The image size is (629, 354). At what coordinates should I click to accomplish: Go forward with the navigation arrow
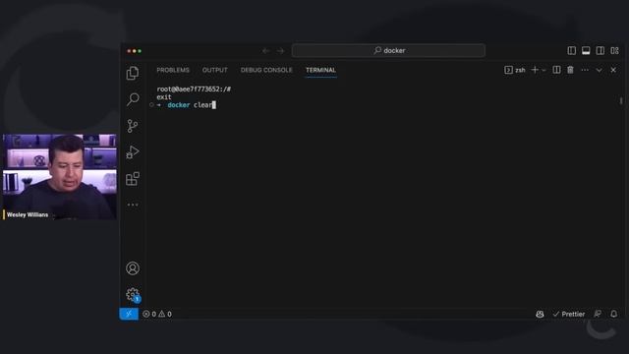[281, 51]
